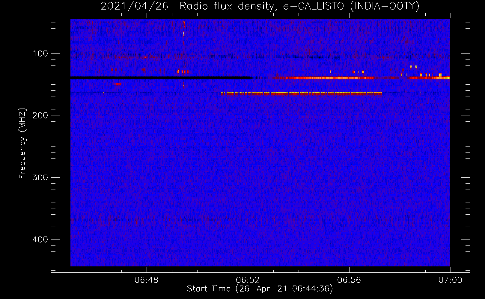
Task: Click the 'Start Time (26-Apr-21 06:44:36)' label
Action: coord(260,289)
